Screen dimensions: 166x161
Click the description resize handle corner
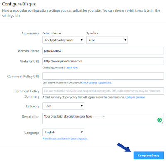(162, 123)
